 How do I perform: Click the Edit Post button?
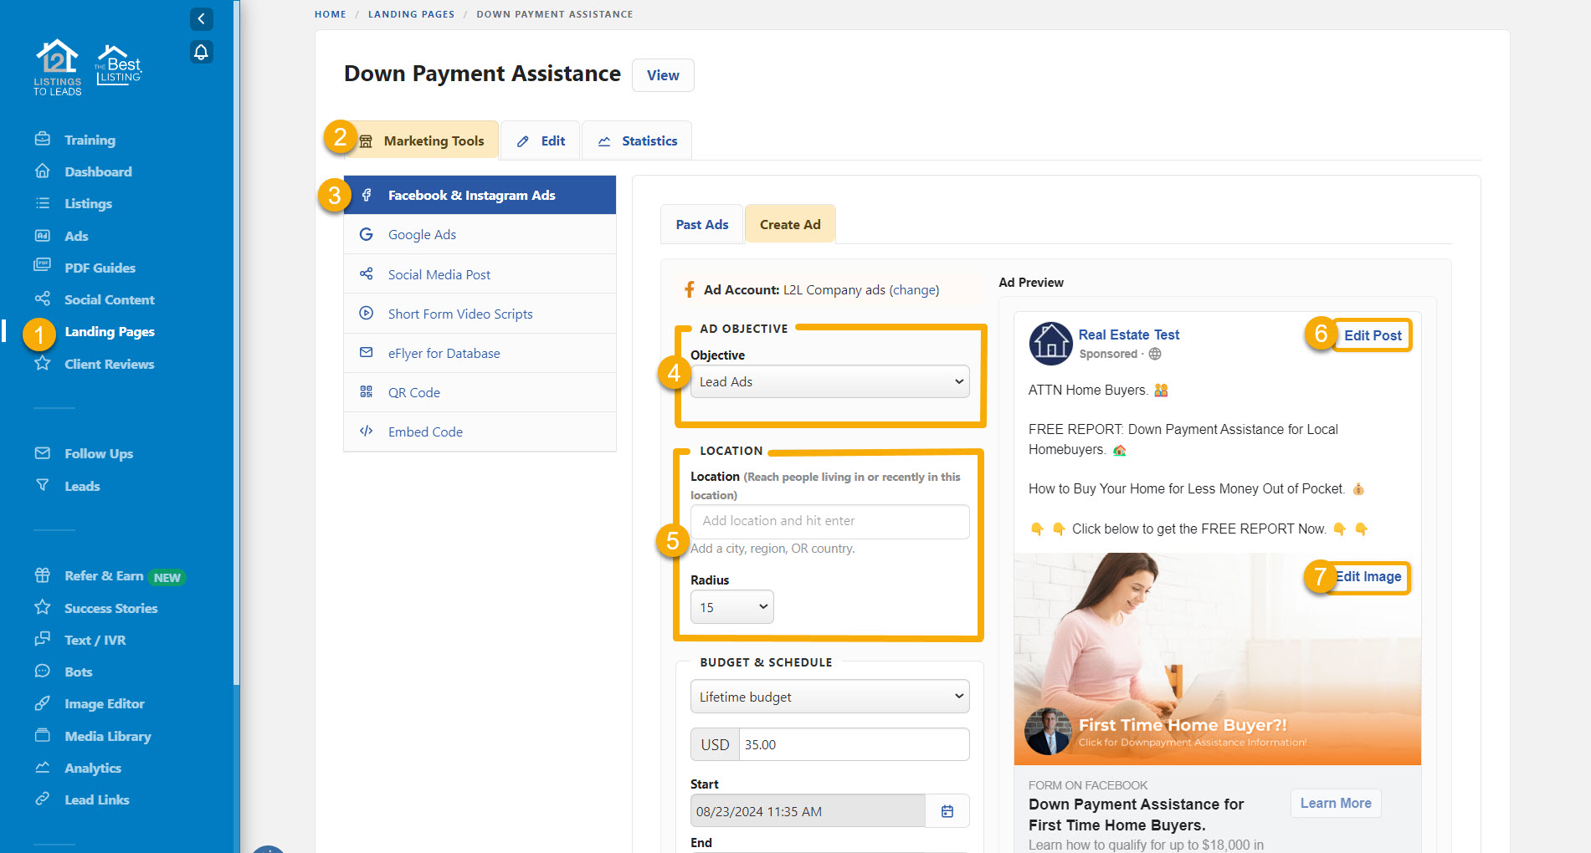click(1372, 335)
